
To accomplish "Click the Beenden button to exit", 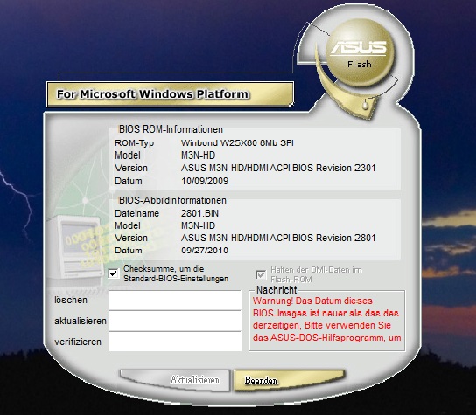I will (290, 380).
